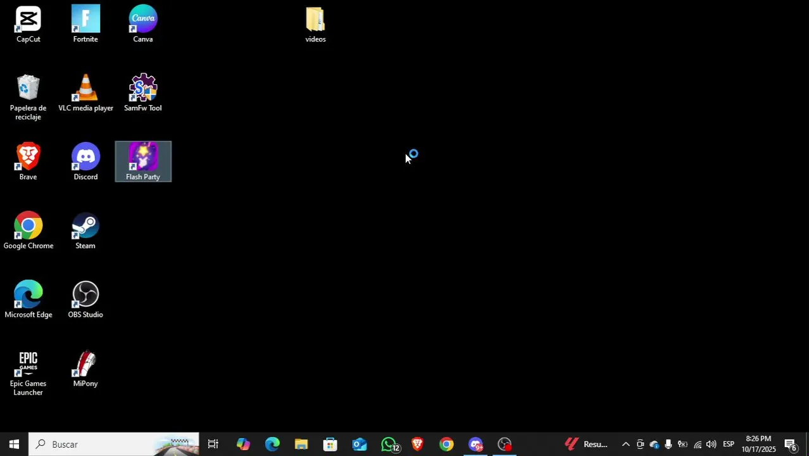Click the Meet Now camera tray icon
Screen dimensions: 809x456
tap(640, 445)
